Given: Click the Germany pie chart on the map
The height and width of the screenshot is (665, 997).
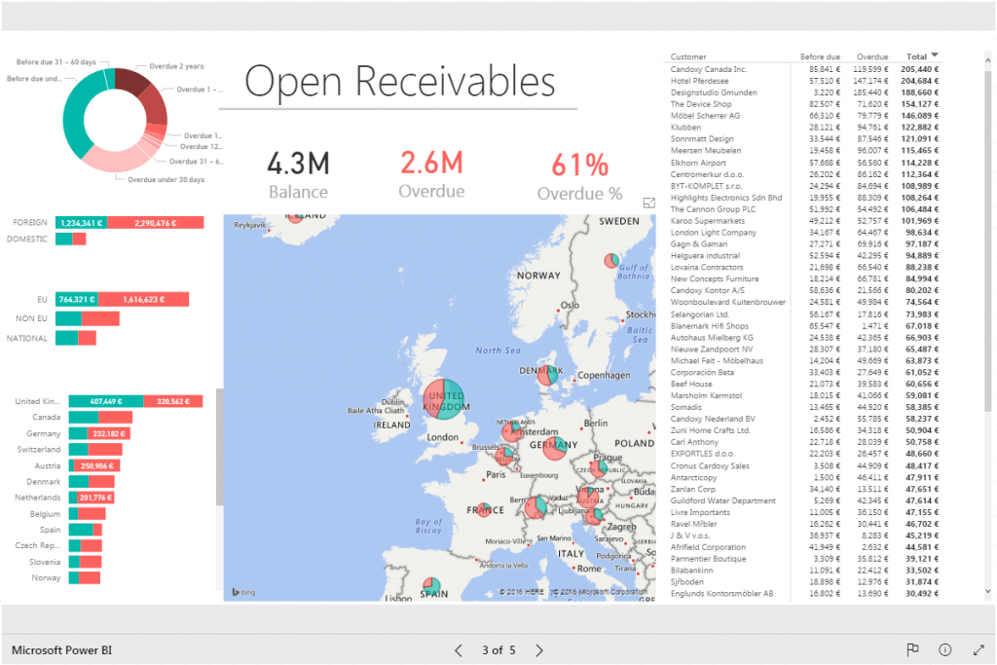Looking at the screenshot, I should (554, 445).
